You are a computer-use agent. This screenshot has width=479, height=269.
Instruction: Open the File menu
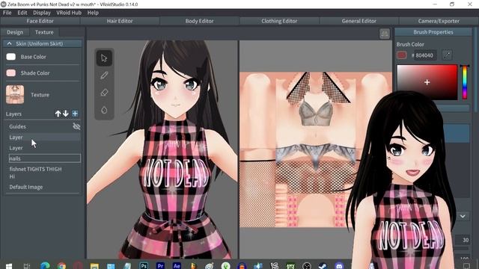(7, 13)
